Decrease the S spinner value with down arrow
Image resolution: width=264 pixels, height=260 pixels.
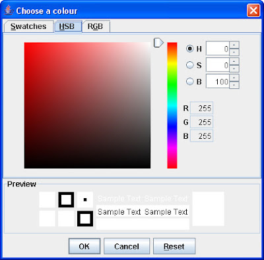[x=234, y=68]
